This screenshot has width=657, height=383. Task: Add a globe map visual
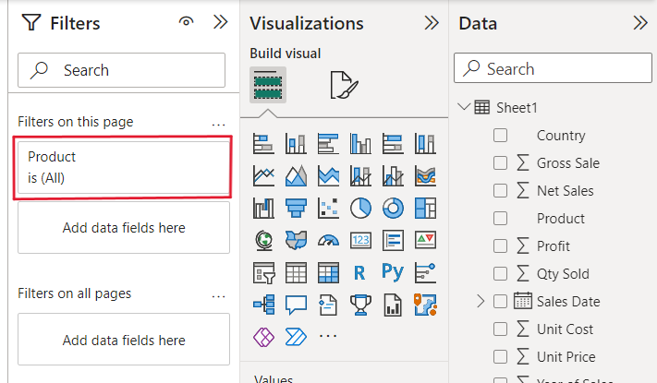264,241
